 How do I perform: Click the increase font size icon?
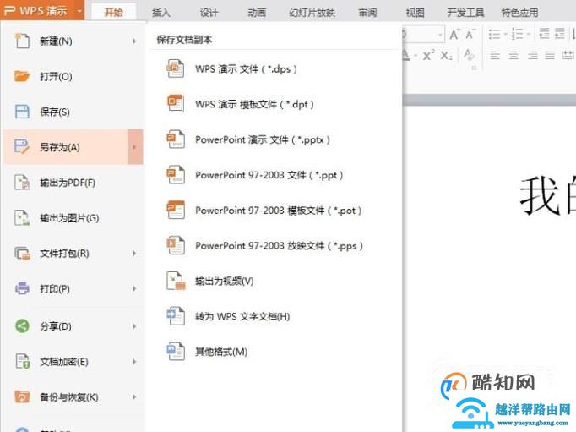[x=454, y=35]
